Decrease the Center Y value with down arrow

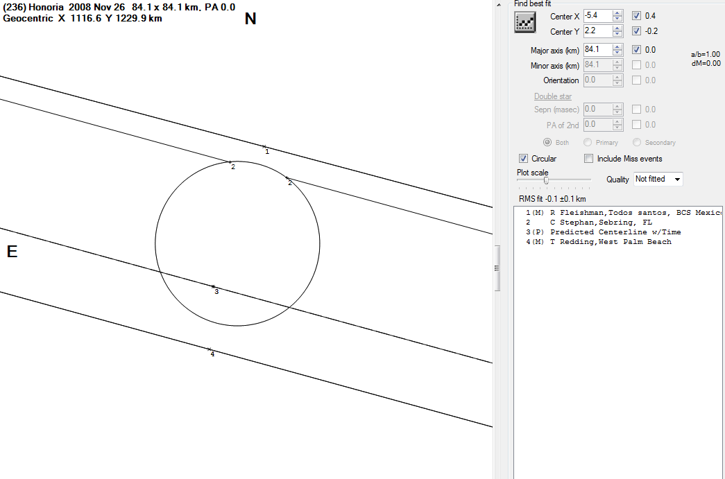point(617,34)
